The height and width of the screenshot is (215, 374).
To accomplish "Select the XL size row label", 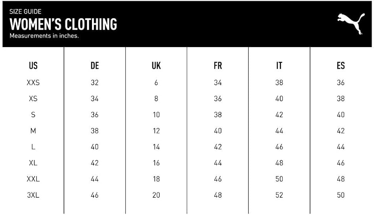I will 33,163.
